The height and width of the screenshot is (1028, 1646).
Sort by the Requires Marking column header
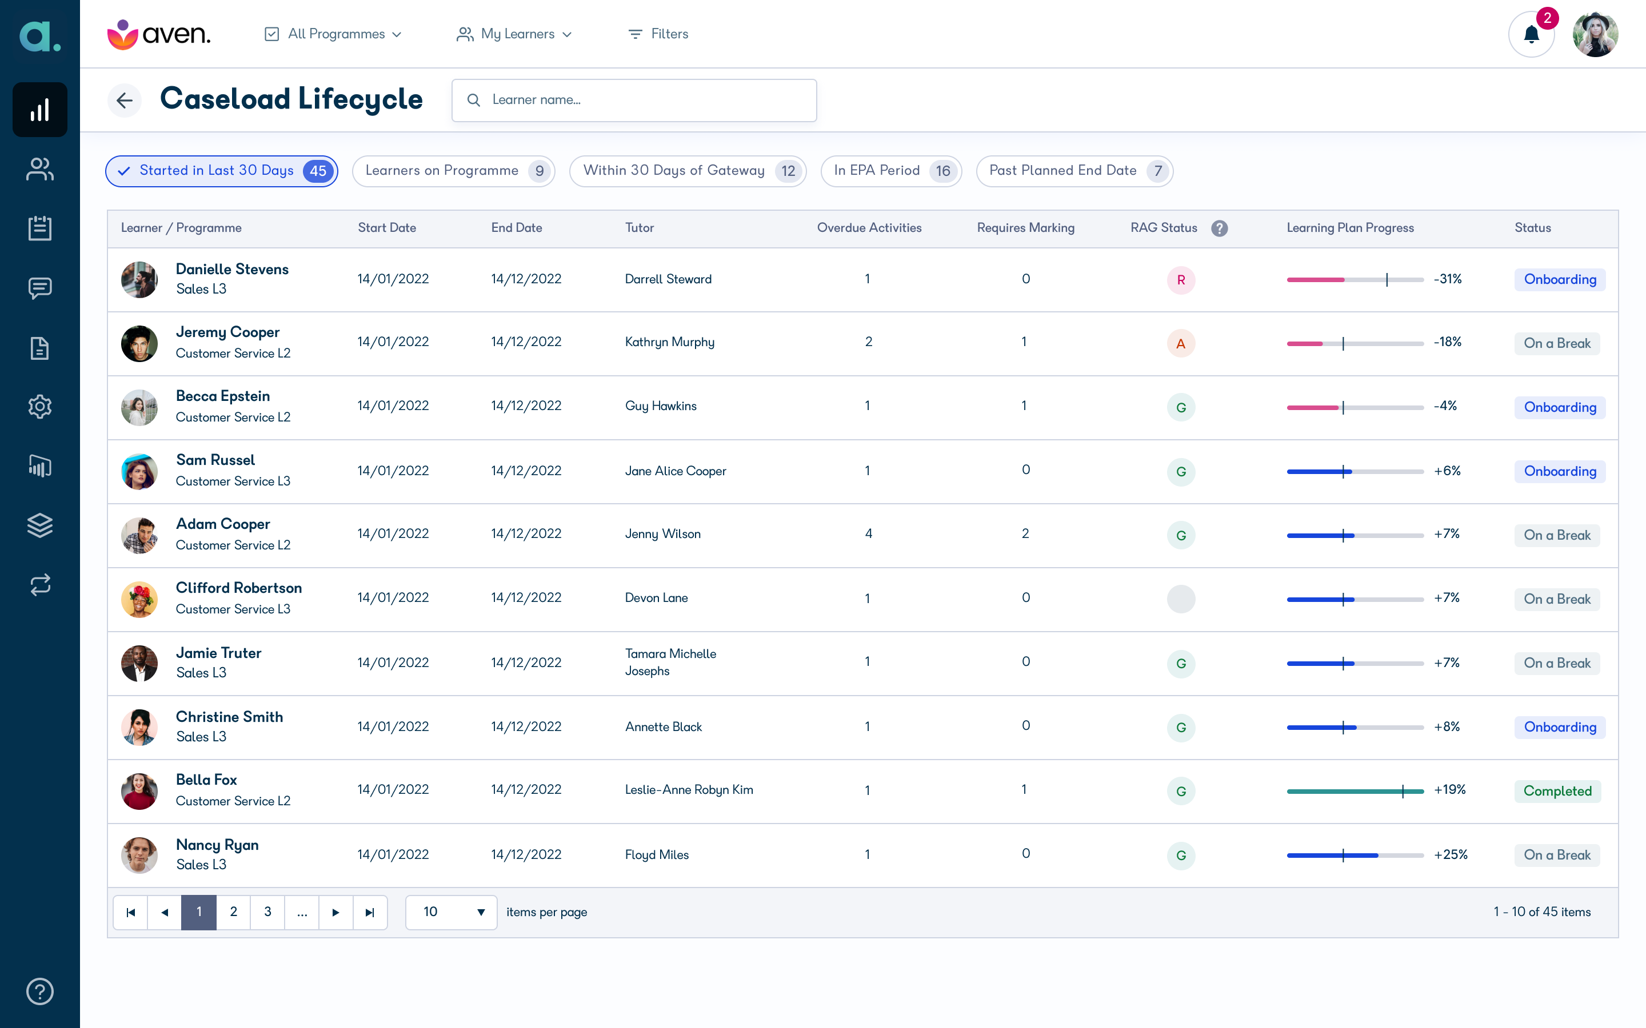(x=1025, y=228)
